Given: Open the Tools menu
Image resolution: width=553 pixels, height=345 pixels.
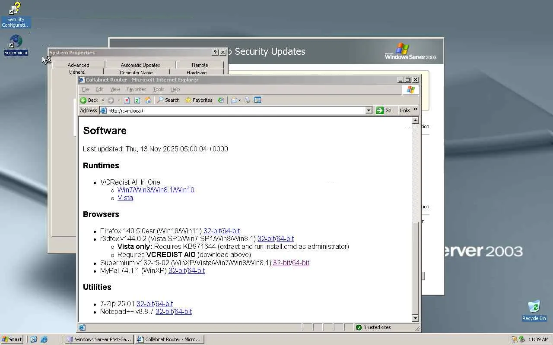Looking at the screenshot, I should (159, 89).
